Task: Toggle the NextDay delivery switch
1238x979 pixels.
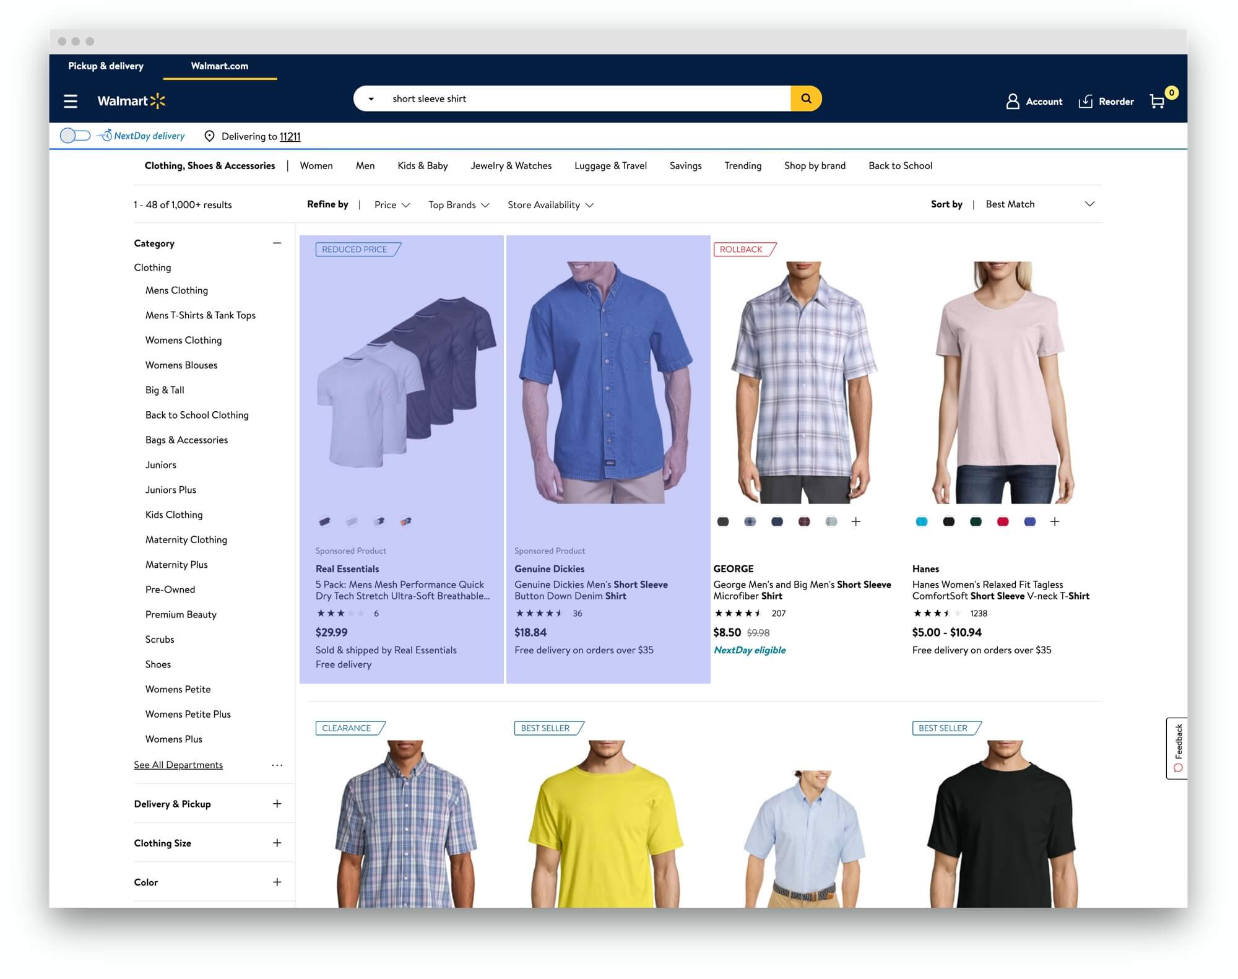Action: tap(75, 136)
